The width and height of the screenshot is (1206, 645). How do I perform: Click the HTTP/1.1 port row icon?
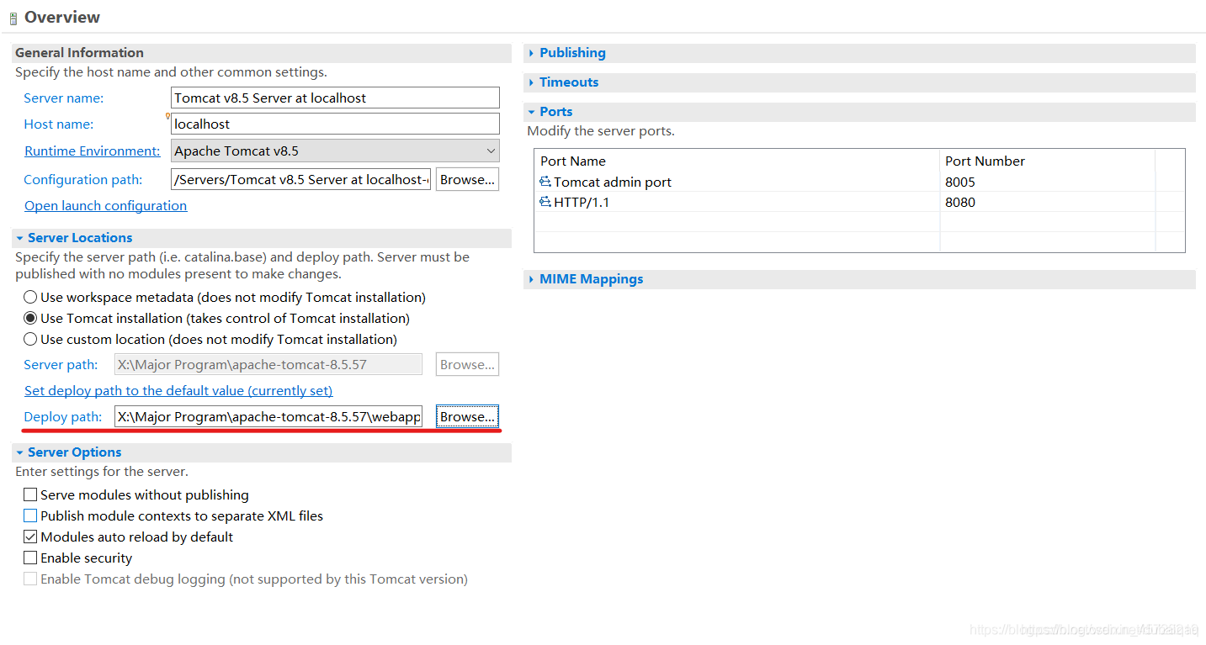click(x=545, y=202)
